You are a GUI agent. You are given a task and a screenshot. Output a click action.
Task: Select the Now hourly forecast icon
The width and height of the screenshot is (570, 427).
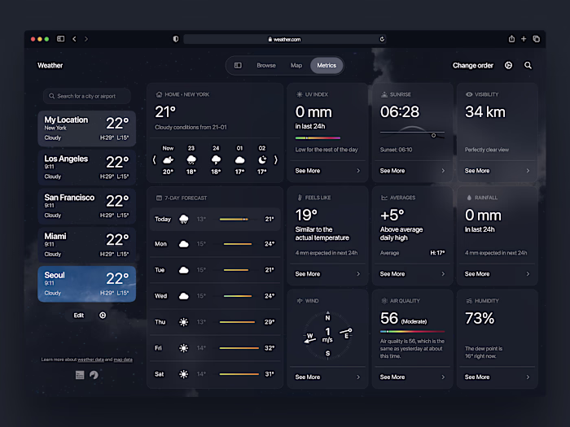(168, 159)
